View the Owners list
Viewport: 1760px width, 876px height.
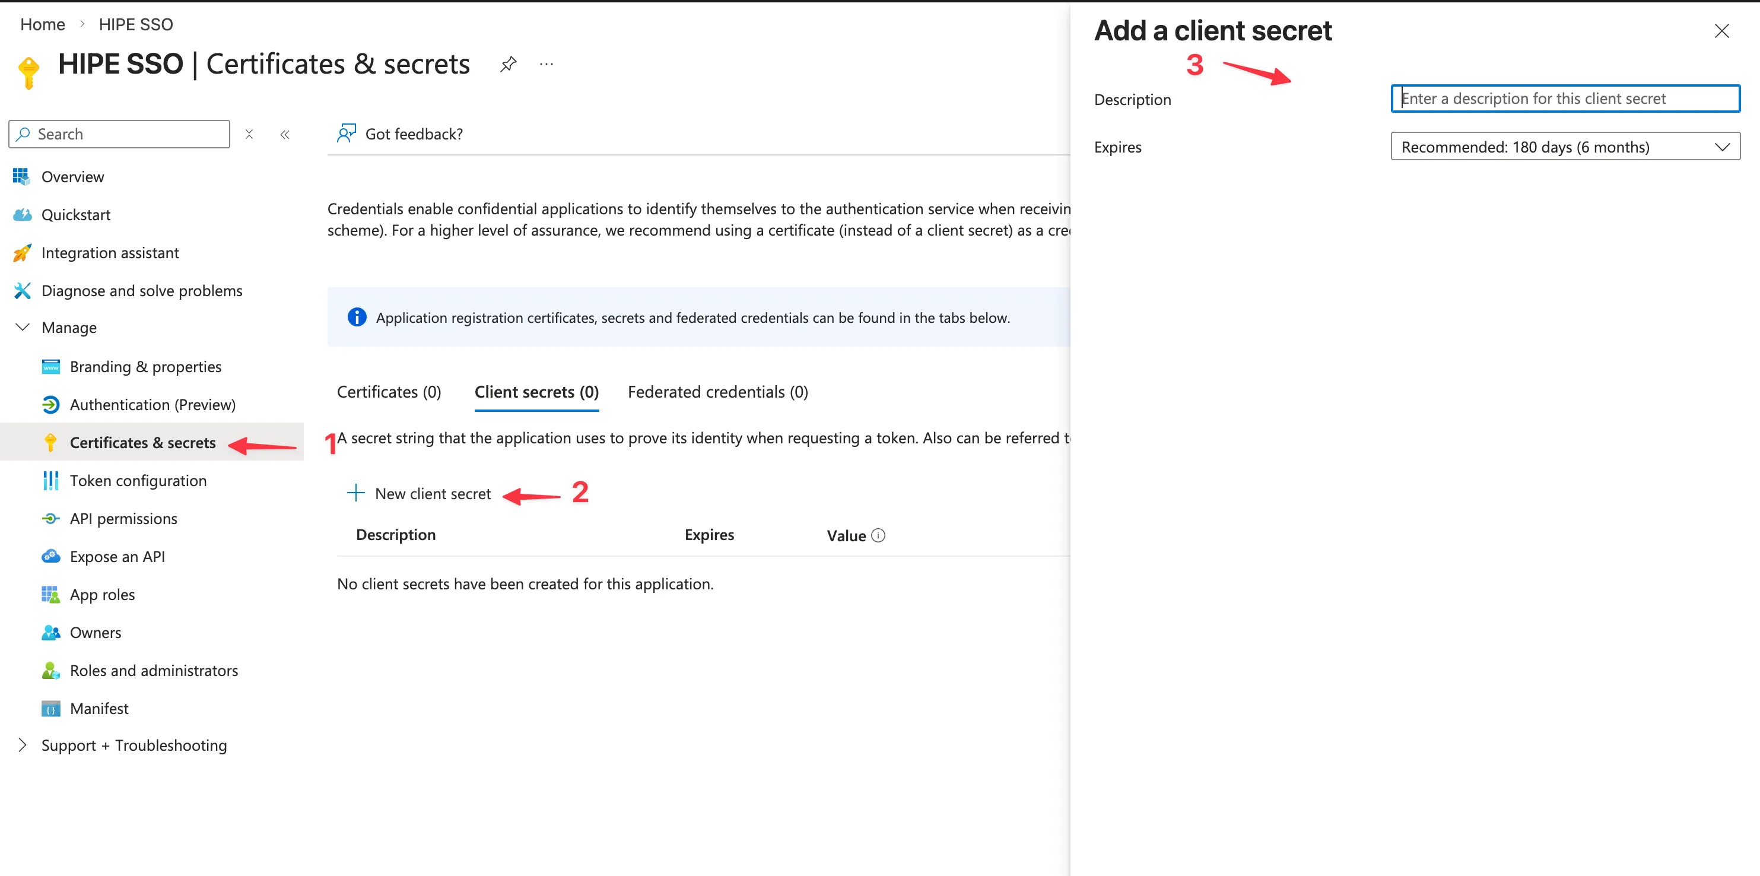[96, 632]
